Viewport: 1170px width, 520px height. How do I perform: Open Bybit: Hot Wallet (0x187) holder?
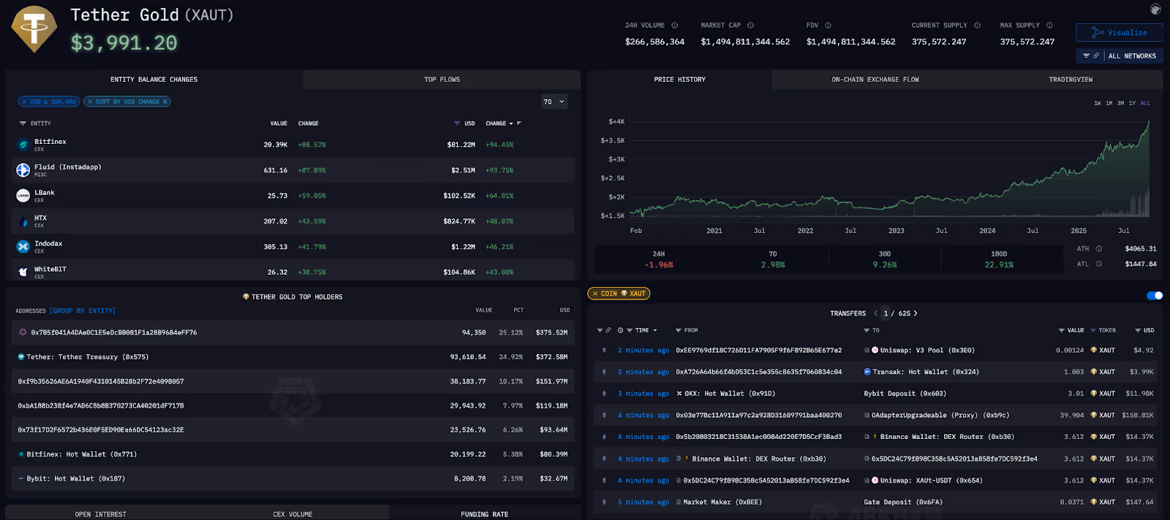[x=75, y=479]
